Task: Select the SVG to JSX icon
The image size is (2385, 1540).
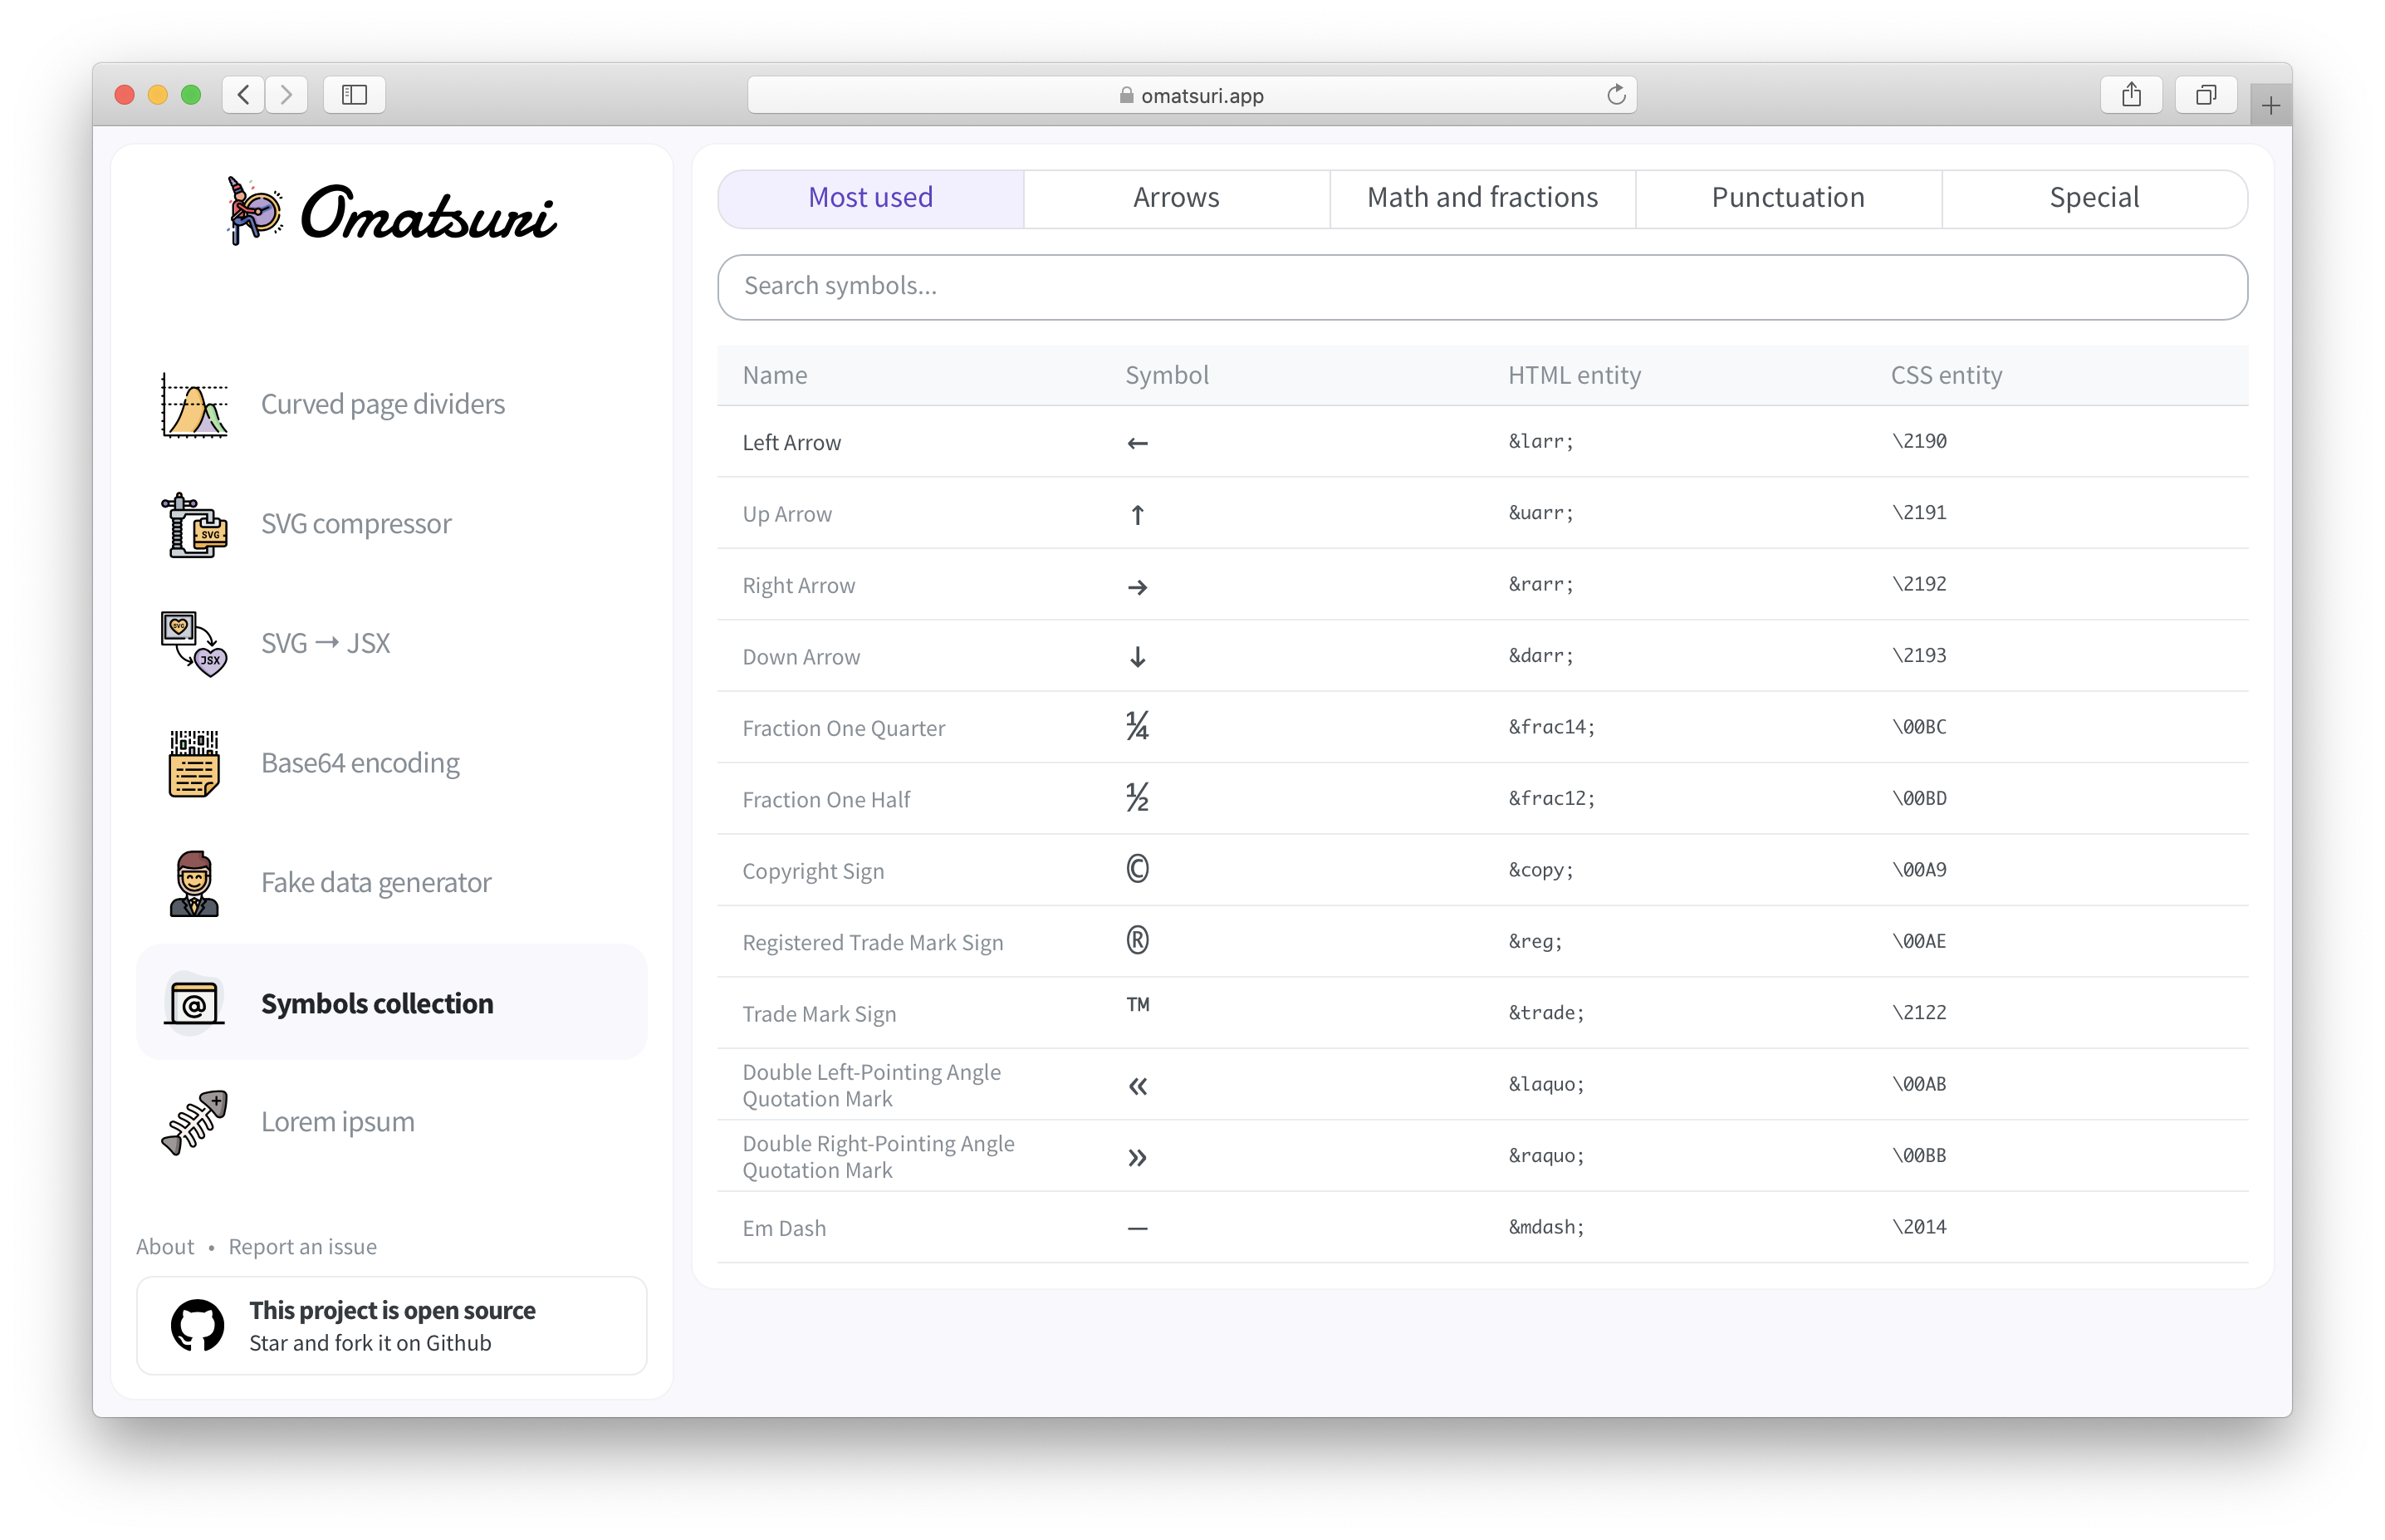Action: 194,644
